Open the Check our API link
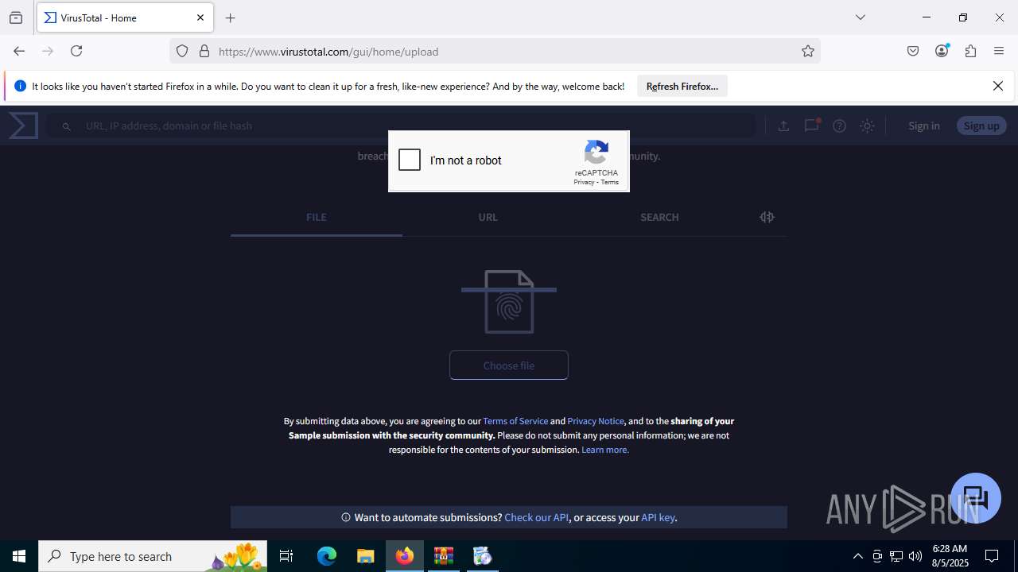 (x=537, y=517)
